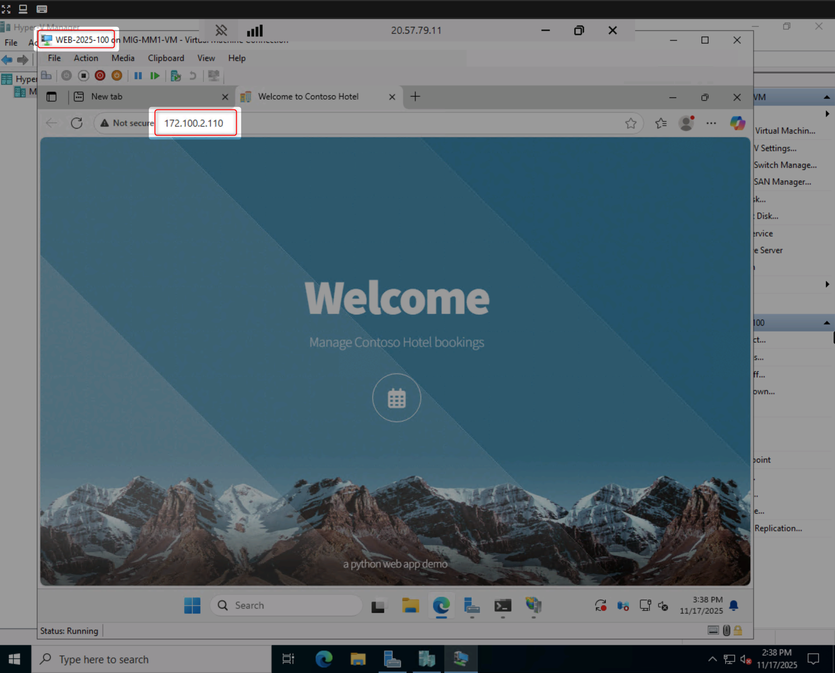Click Replication action in Hyper-V Manager
This screenshot has width=835, height=673.
[778, 528]
